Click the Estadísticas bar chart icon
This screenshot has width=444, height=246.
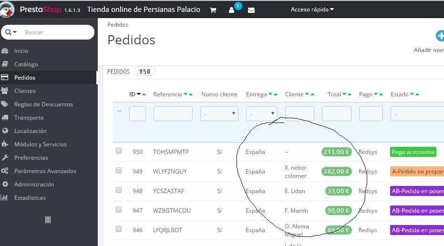[4, 197]
